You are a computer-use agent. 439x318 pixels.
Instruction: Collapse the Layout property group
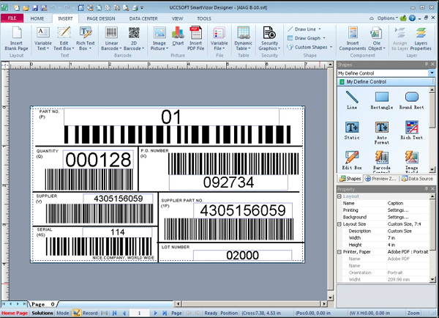339,196
